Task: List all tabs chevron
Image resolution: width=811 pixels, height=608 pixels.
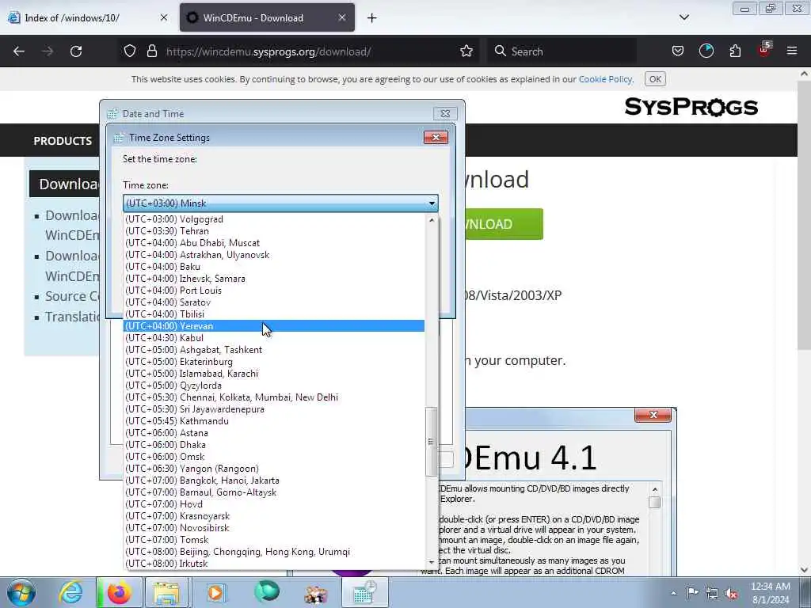Action: [x=684, y=17]
